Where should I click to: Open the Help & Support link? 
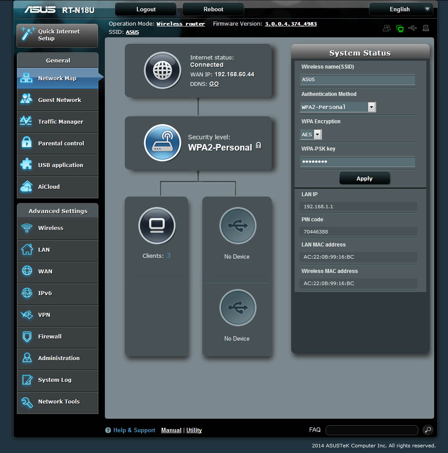coord(134,430)
